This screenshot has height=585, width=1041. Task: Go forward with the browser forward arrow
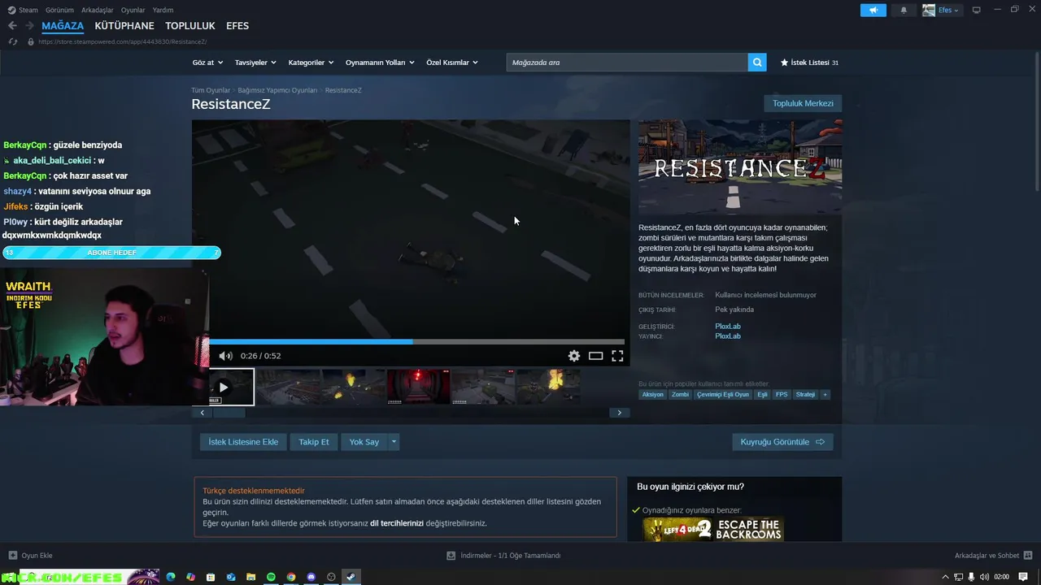31,26
